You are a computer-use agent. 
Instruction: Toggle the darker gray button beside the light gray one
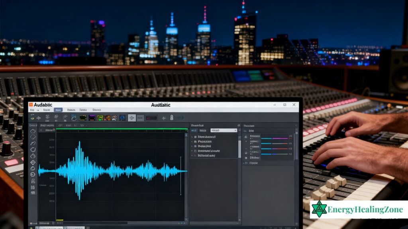[x=140, y=118]
